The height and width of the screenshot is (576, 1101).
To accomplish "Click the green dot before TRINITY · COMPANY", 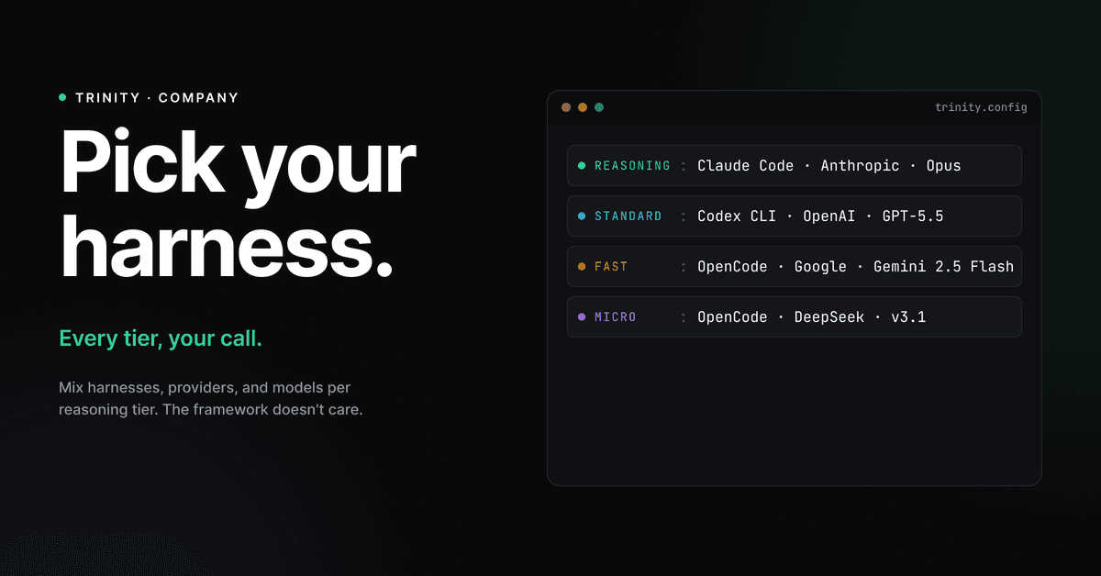I will 62,97.
